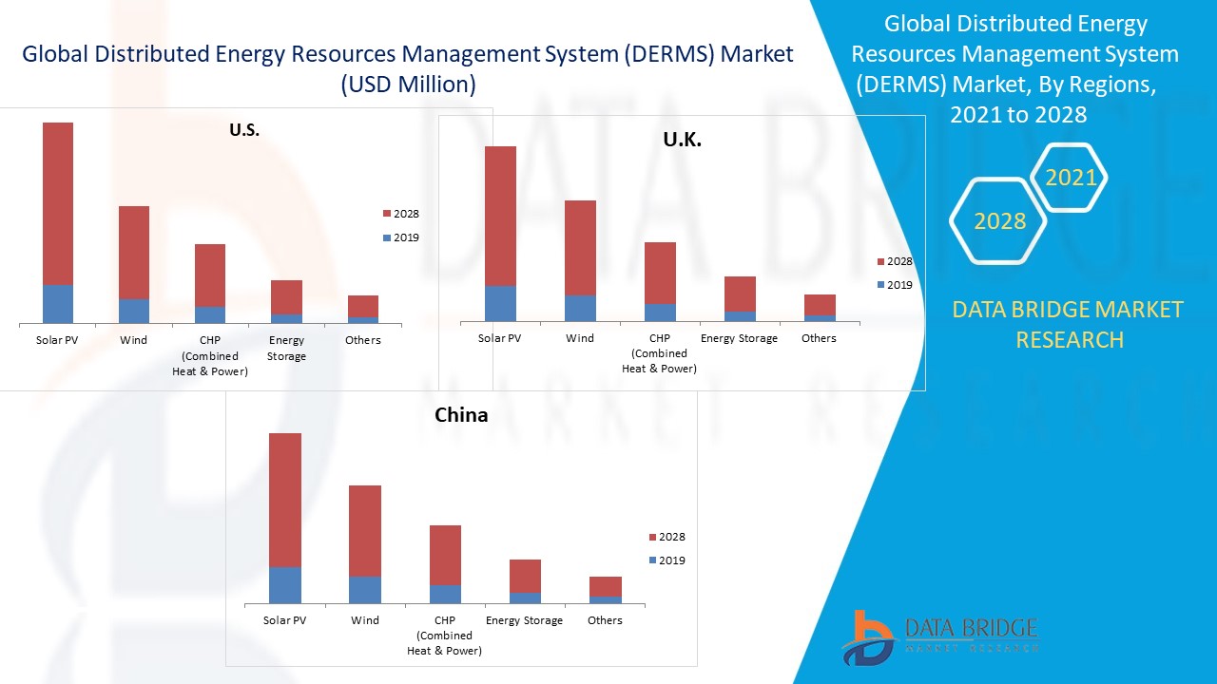Click the DATA BRIDGE MARKET RESEARCH yellow text
The height and width of the screenshot is (684, 1217).
1069,324
